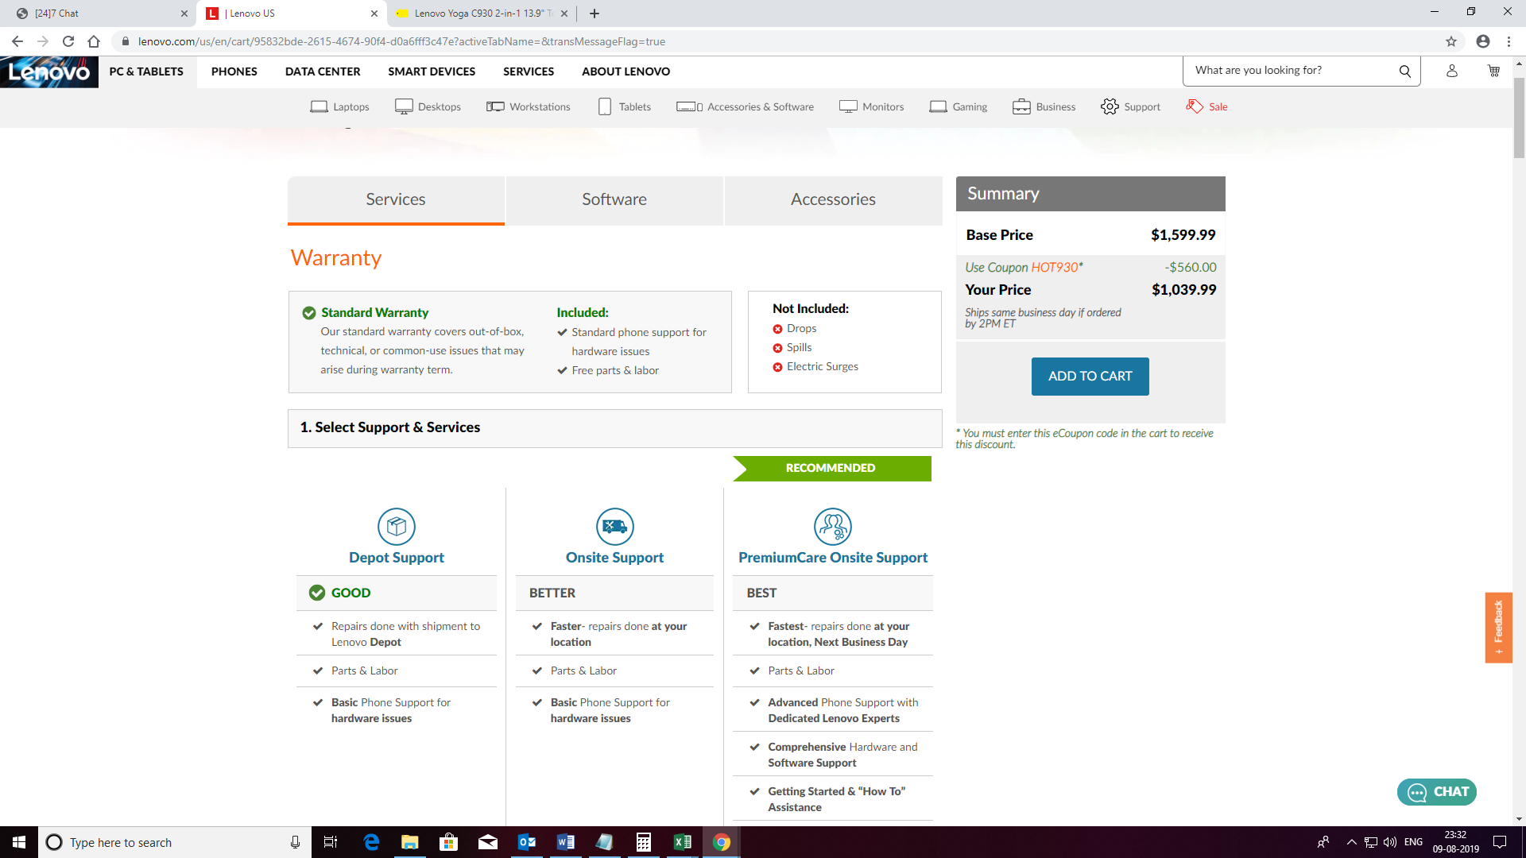Click the ADD TO CART button

1090,376
